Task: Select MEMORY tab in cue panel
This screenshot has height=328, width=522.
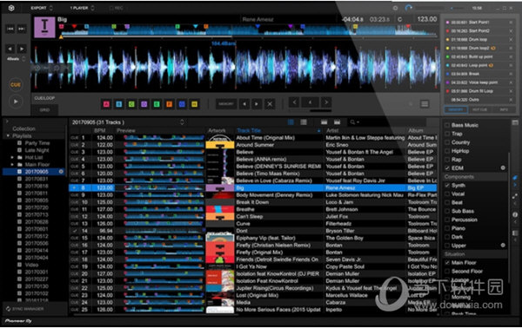Action: coord(456,109)
